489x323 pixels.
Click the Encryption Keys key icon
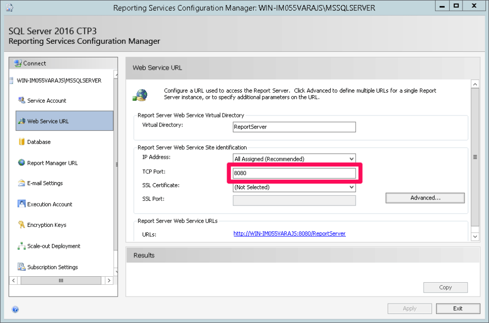tap(21, 224)
